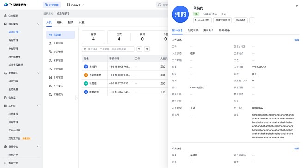This screenshot has width=304, height=168.
Task: Click the 正式 count of 4
Action: [119, 39]
